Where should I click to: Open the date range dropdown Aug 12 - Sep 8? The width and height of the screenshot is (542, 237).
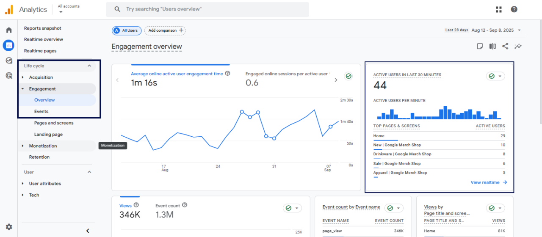pos(496,30)
